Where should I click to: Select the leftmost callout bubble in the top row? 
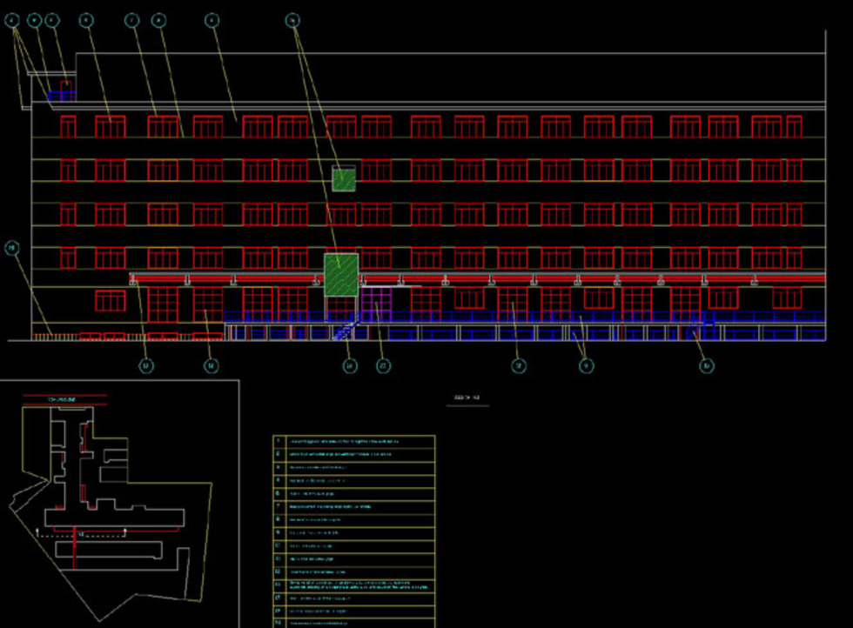pos(14,20)
